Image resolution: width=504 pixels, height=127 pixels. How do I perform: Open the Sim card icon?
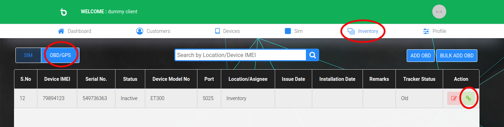pos(288,31)
